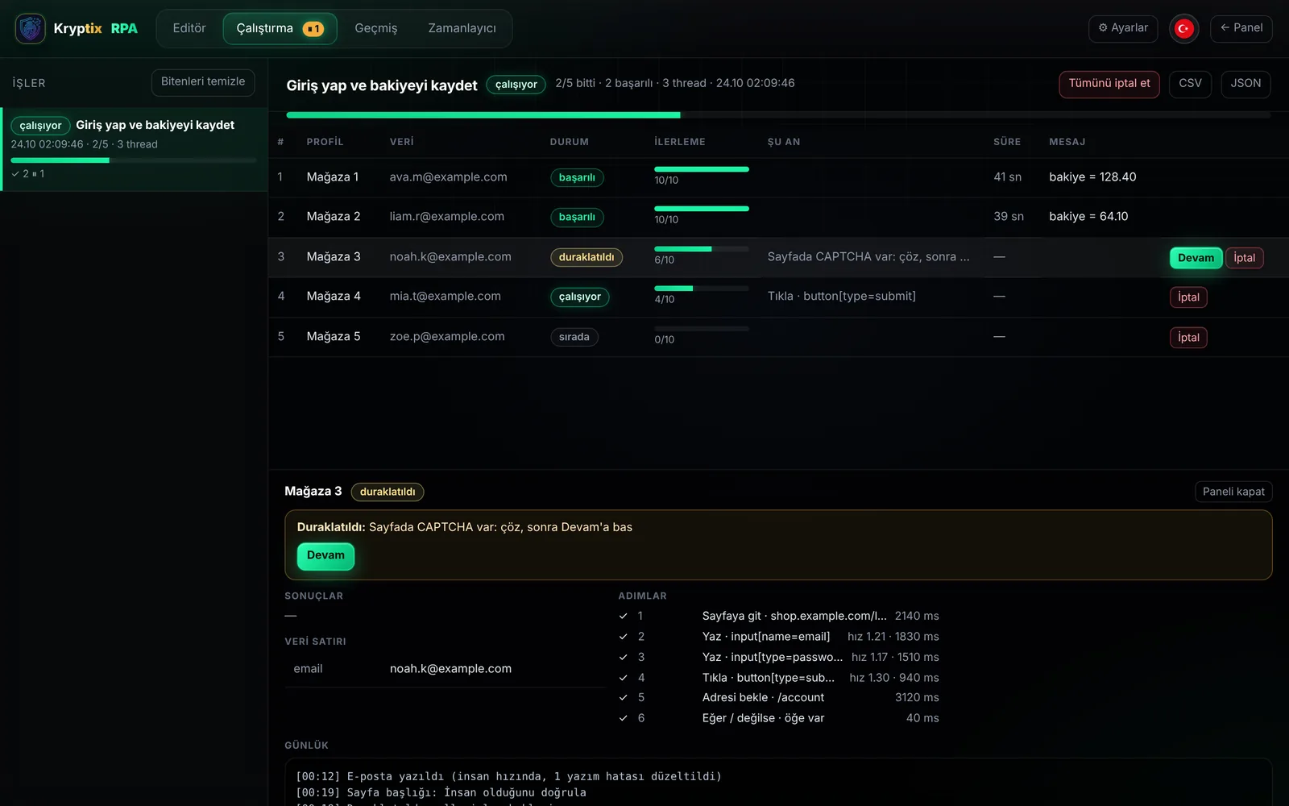Open Ayarlar settings with gear icon

coord(1123,28)
